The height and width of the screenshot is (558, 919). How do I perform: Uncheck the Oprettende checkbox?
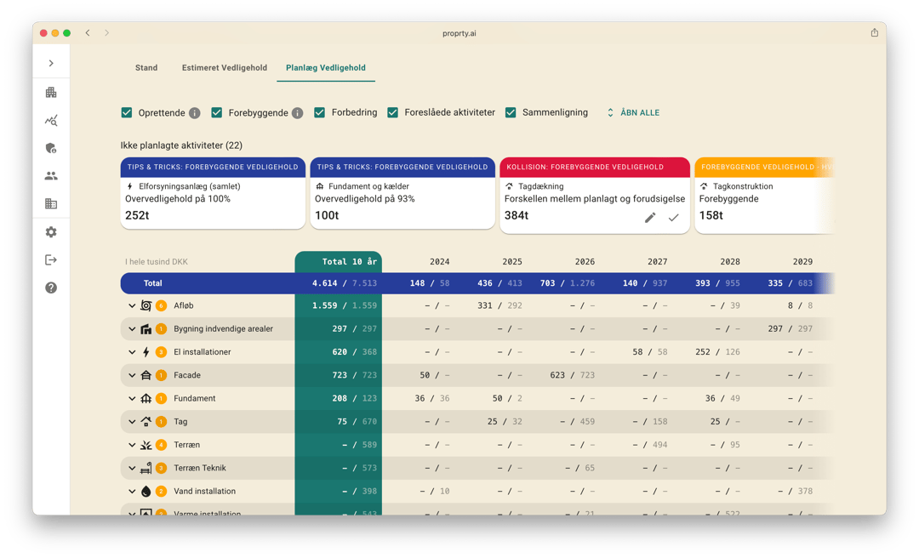point(127,112)
